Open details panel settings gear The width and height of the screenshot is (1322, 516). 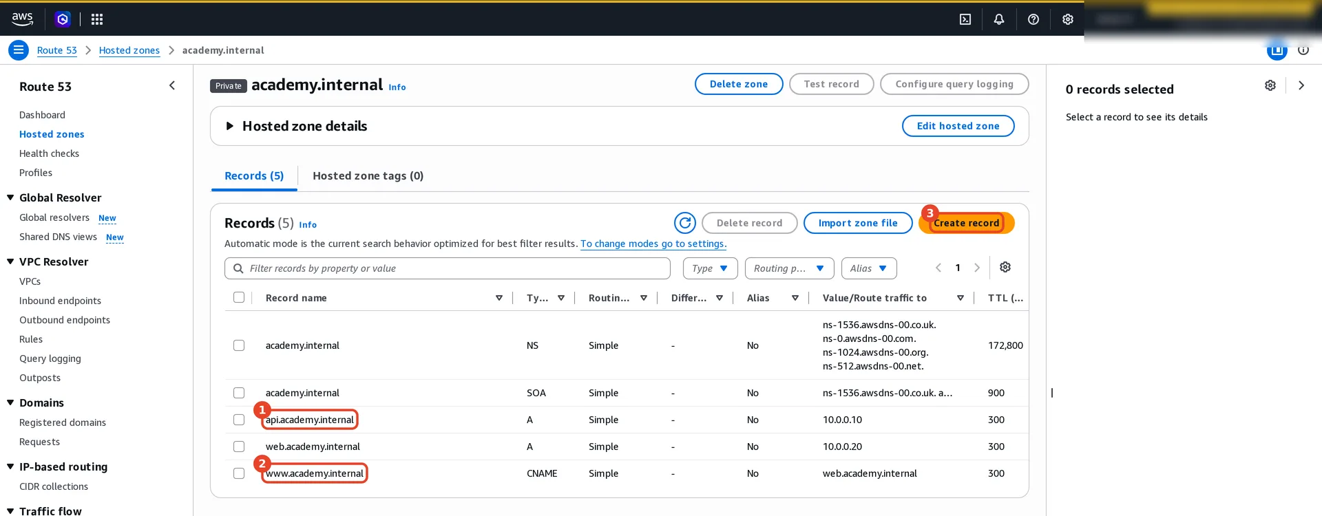(1270, 85)
